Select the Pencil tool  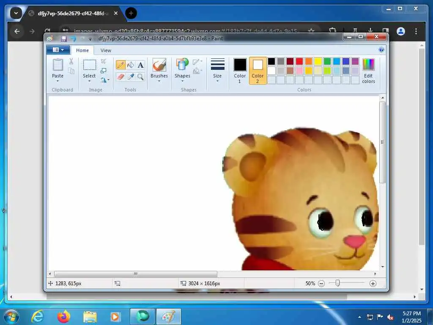(121, 65)
